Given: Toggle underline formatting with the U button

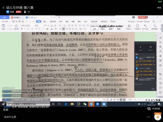Looking at the screenshot, I should point(28,29).
